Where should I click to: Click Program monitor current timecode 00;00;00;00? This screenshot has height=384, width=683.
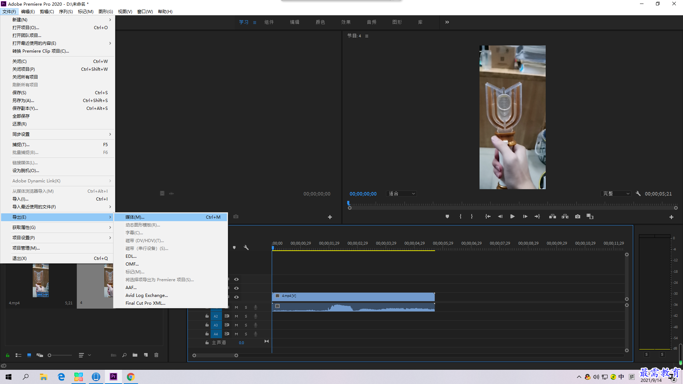[363, 194]
